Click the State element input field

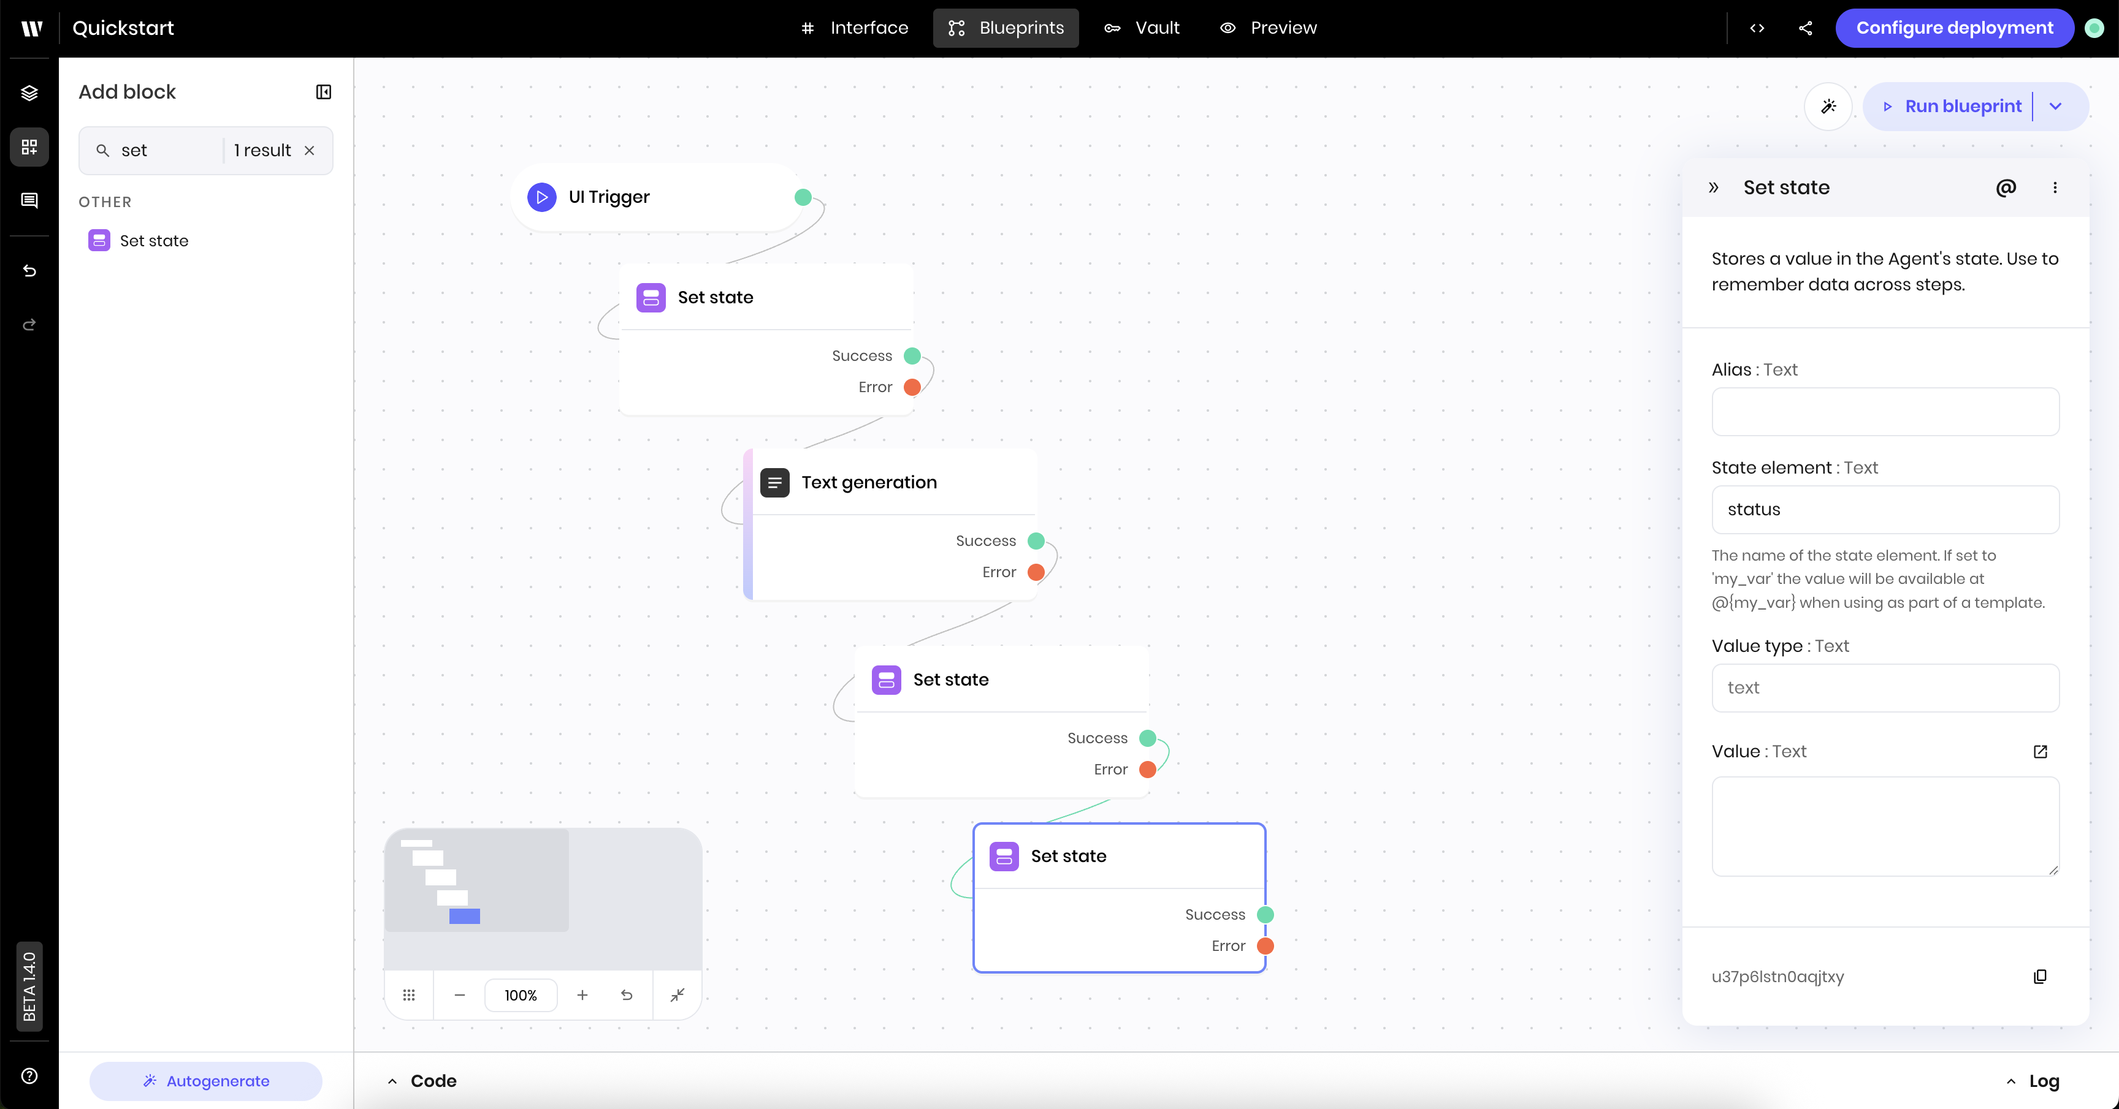[1885, 510]
